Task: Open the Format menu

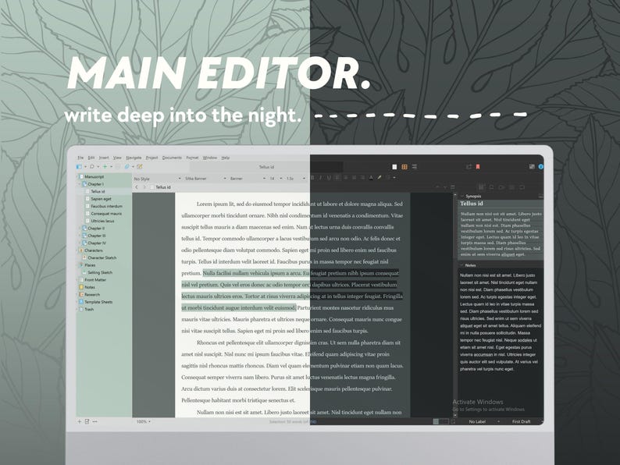Action: click(x=193, y=158)
